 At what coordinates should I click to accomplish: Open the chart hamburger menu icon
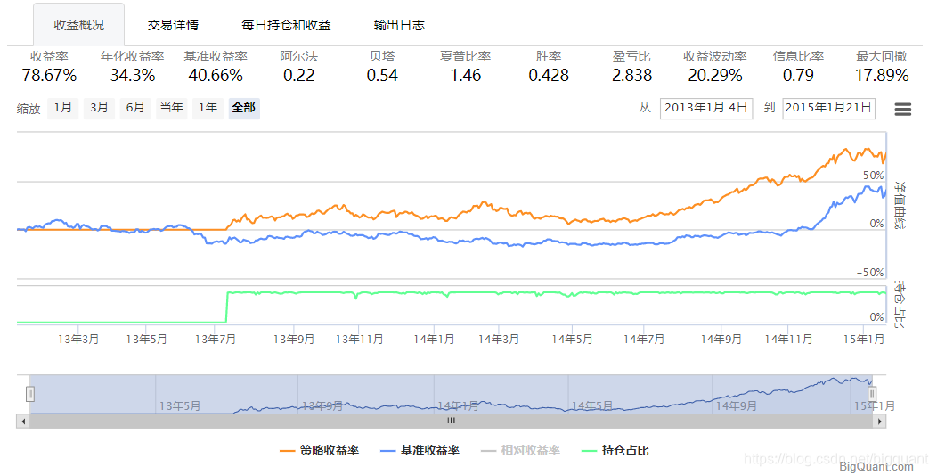pyautogui.click(x=902, y=109)
